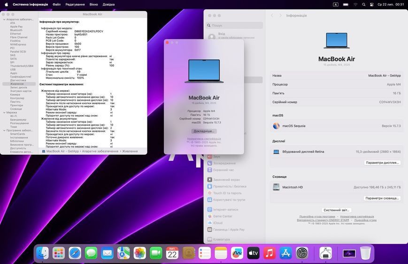408x264 pixels.
Task: Click the Spotlight search menu bar icon
Action: pyautogui.click(x=363, y=4)
